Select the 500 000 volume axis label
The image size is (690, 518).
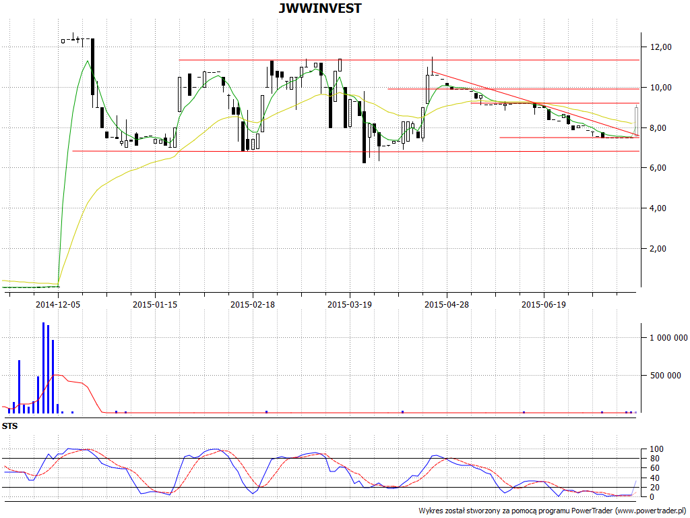pyautogui.click(x=670, y=376)
